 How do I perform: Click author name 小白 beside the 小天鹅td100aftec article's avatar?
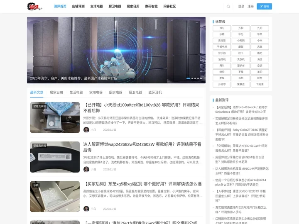click(93, 130)
